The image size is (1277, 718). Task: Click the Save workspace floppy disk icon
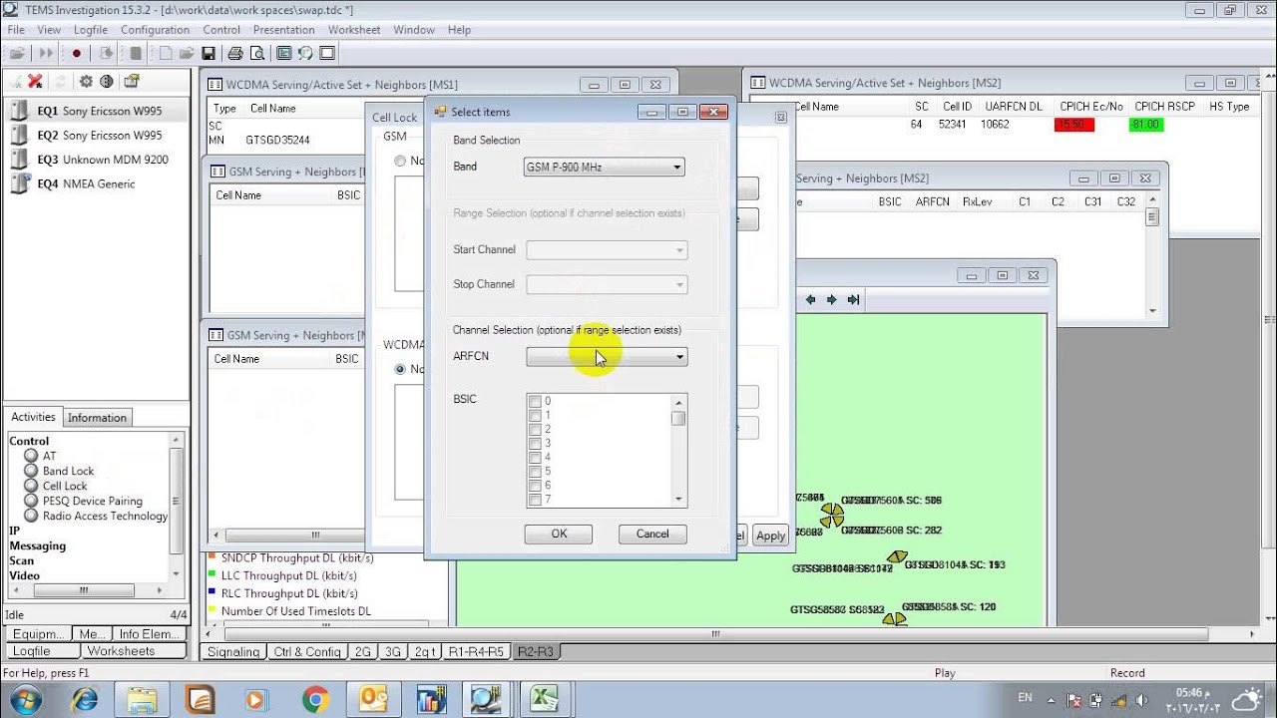(209, 53)
